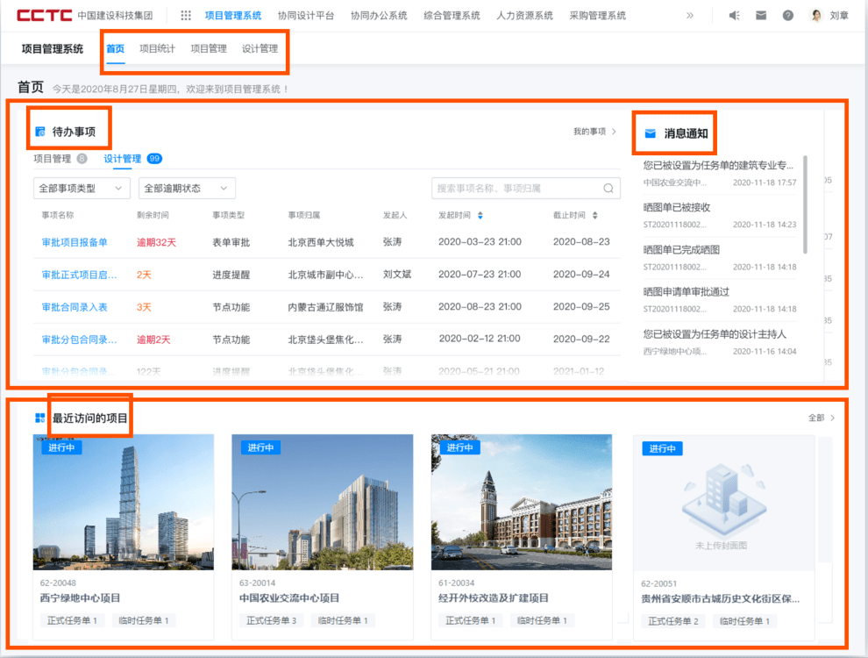Open the 项目管理 navigation tab
Screen dimensions: 868x658
209,49
